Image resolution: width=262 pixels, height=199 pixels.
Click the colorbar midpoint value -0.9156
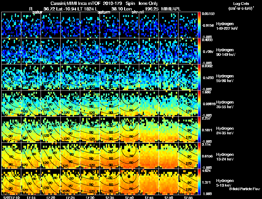(208, 25)
